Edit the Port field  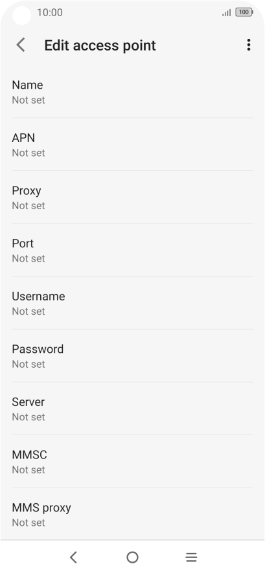pyautogui.click(x=132, y=250)
